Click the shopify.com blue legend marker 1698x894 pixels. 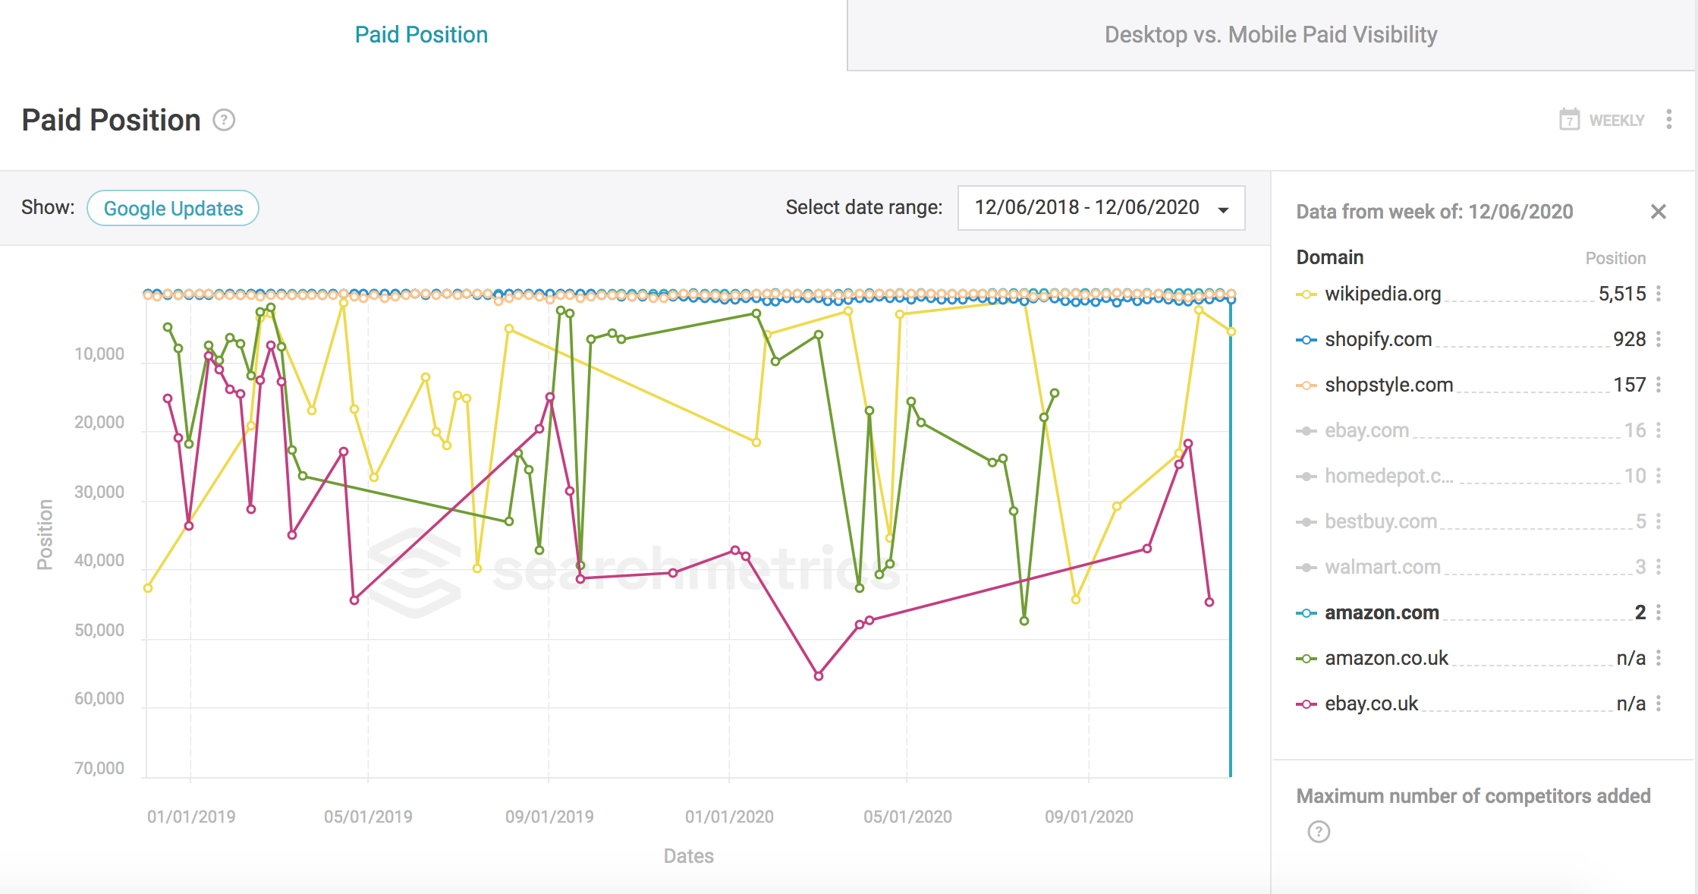(1306, 340)
